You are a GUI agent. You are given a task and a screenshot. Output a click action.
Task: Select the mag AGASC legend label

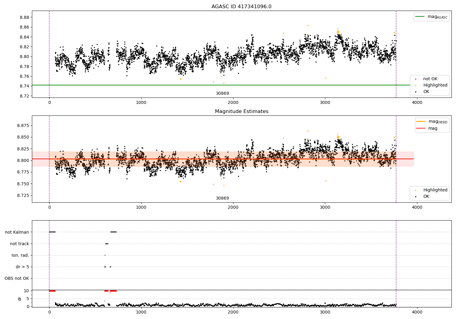pyautogui.click(x=437, y=17)
